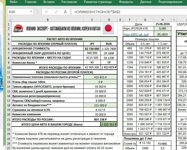
Task: Select the Временная регистрация 10 000 ₽ cell
Action: pos(100,96)
